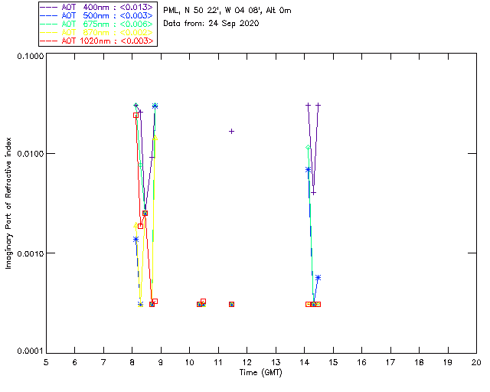Image resolution: width=490 pixels, height=392 pixels.
Task: Click the AOT 675nm green legend entry
Action: point(97,24)
